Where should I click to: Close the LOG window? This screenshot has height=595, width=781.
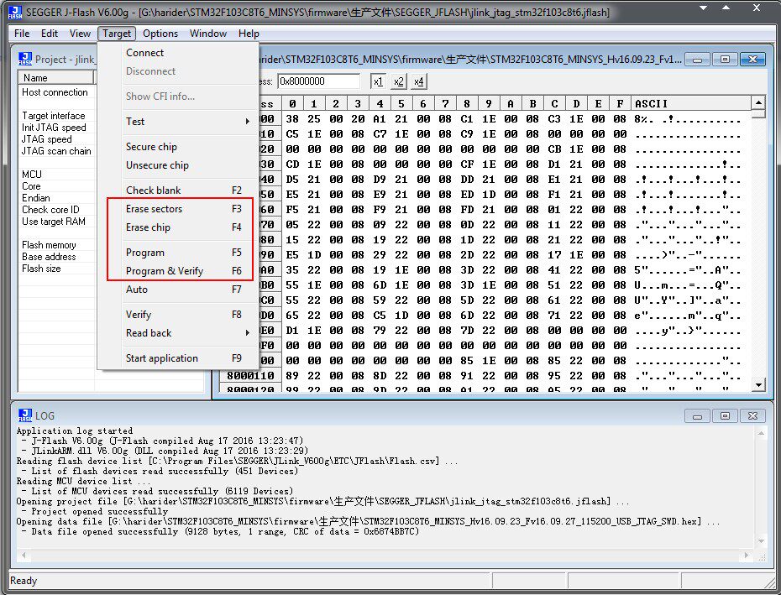pyautogui.click(x=752, y=415)
